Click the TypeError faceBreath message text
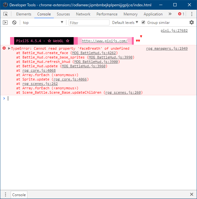Screen dimensions: 197x199 [x=70, y=48]
